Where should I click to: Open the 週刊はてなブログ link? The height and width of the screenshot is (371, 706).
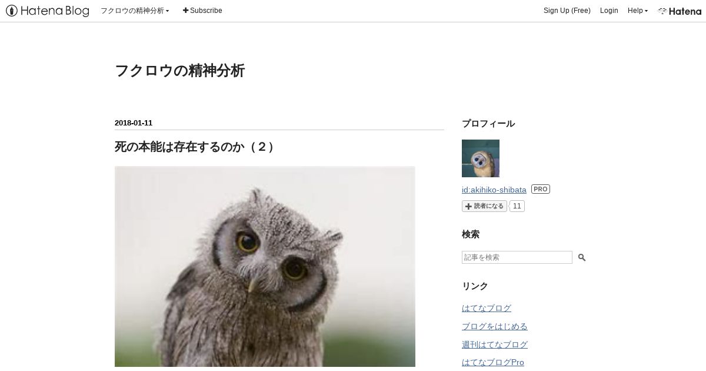coord(495,344)
